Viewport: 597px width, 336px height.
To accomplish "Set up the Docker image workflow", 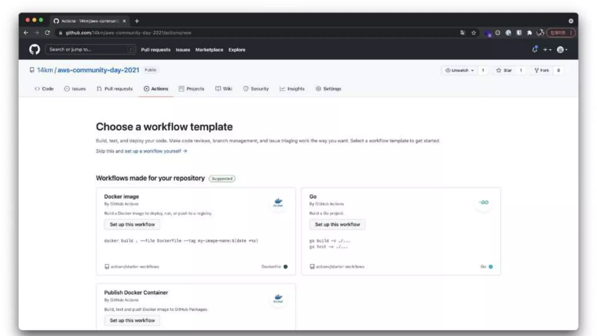I will [132, 224].
